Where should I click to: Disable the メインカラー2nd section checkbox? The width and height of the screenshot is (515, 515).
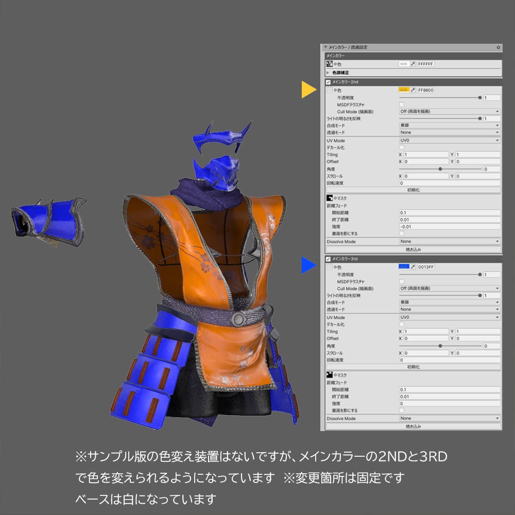click(x=327, y=81)
